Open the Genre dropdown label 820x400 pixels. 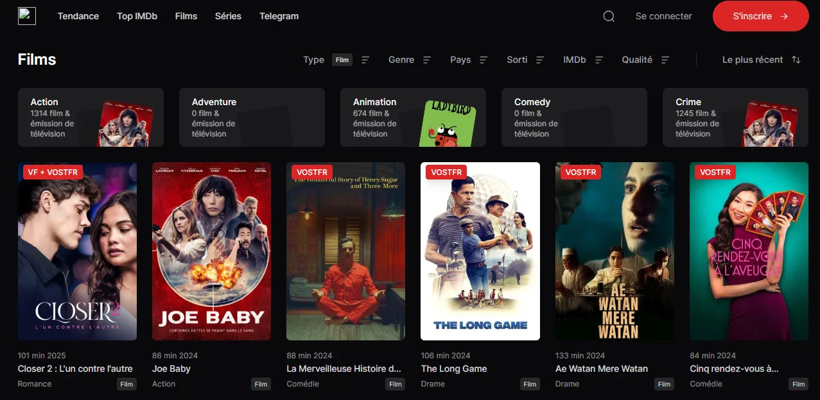coord(401,60)
